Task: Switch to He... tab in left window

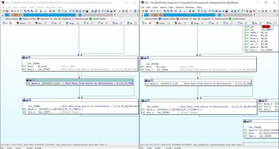Action: (56, 23)
